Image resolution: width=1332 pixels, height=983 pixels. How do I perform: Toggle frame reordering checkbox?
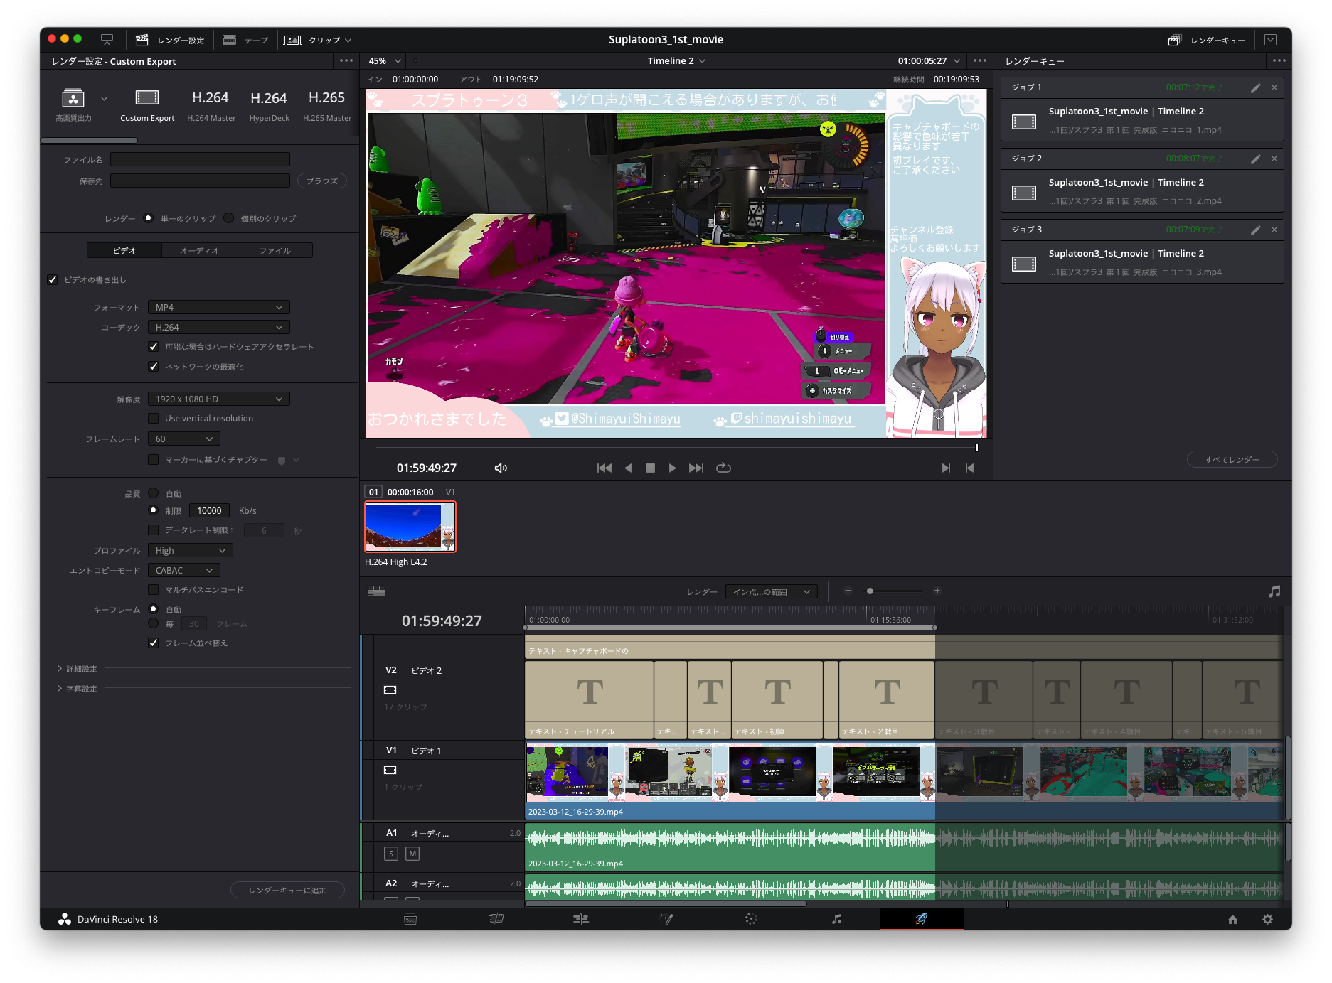coord(154,643)
